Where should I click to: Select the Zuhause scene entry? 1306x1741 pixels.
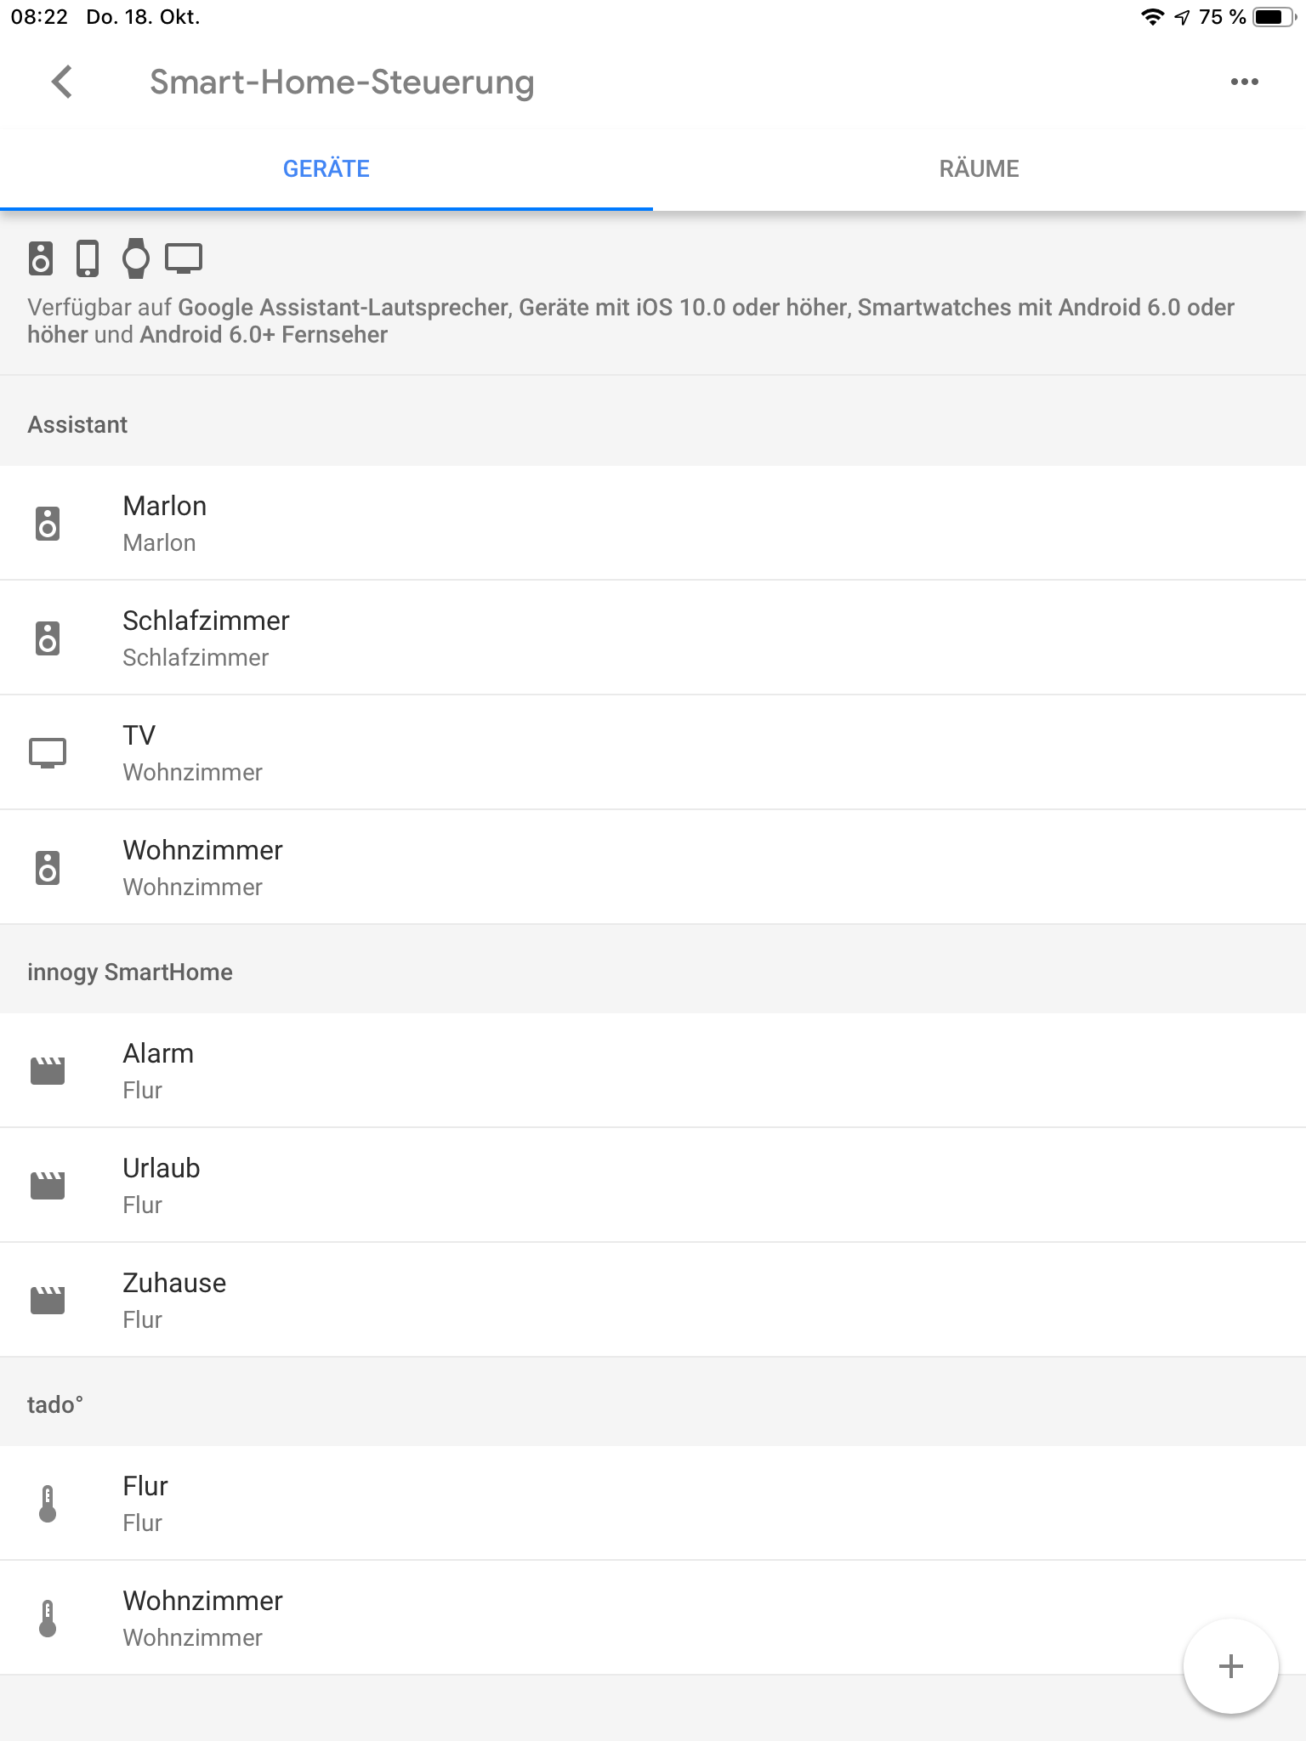pos(175,1300)
